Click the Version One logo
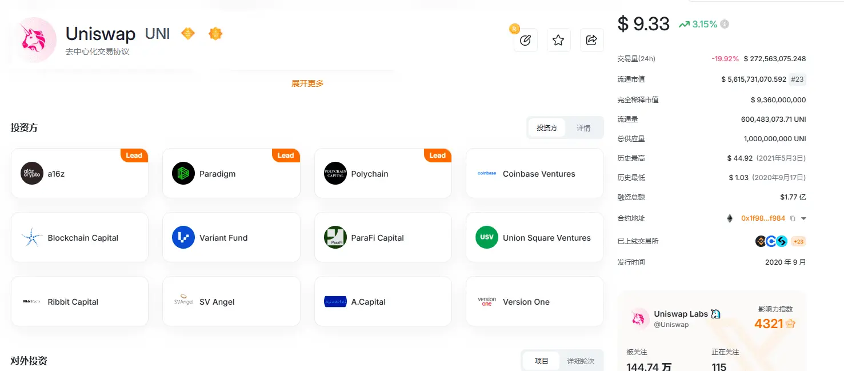The width and height of the screenshot is (844, 371). [487, 301]
